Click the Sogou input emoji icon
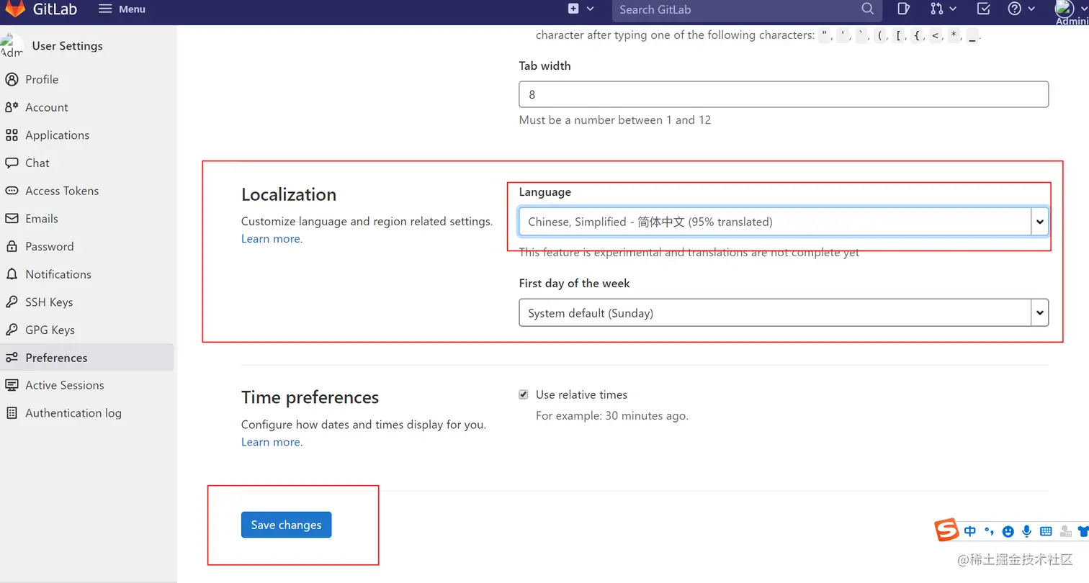The image size is (1089, 583). (1008, 531)
